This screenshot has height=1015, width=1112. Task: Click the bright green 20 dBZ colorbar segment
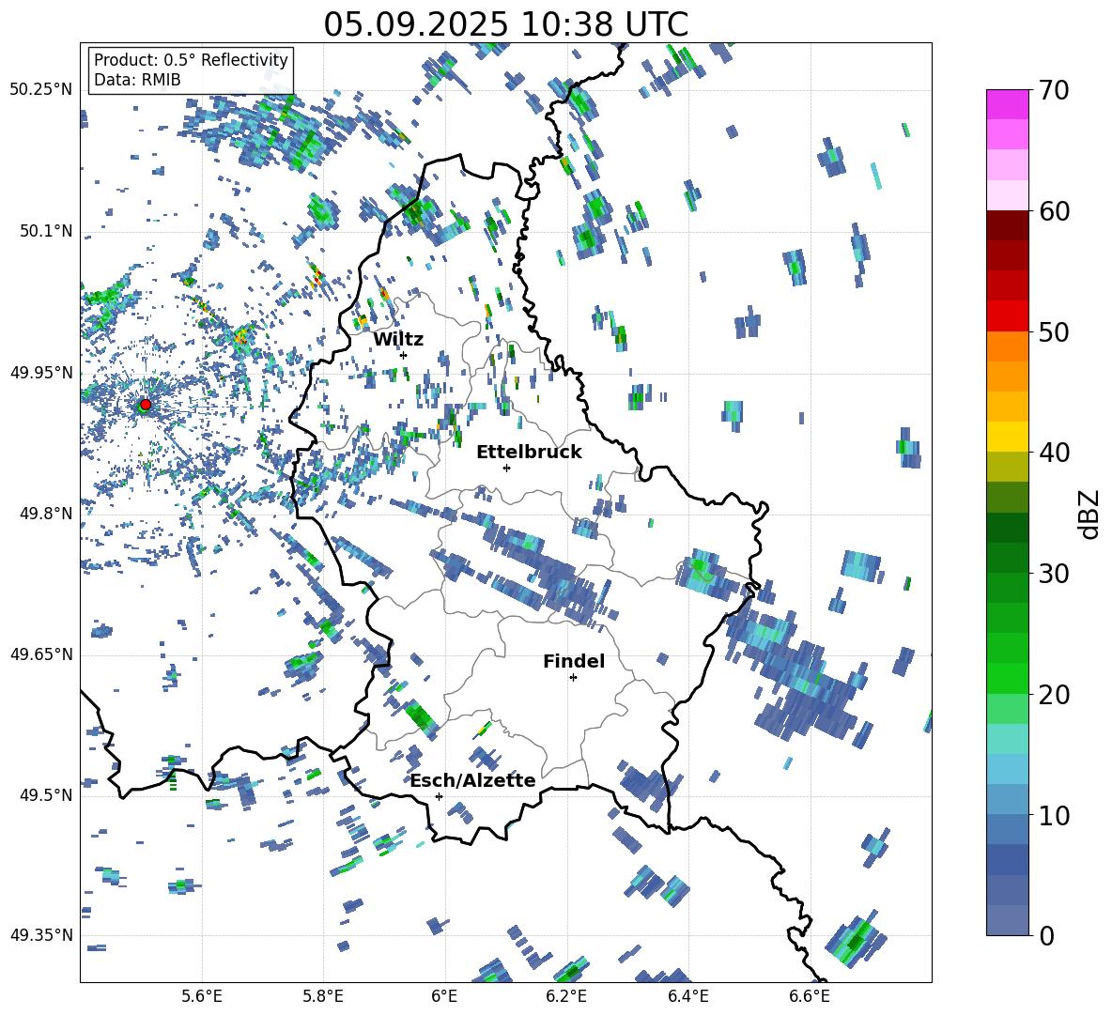click(1007, 678)
